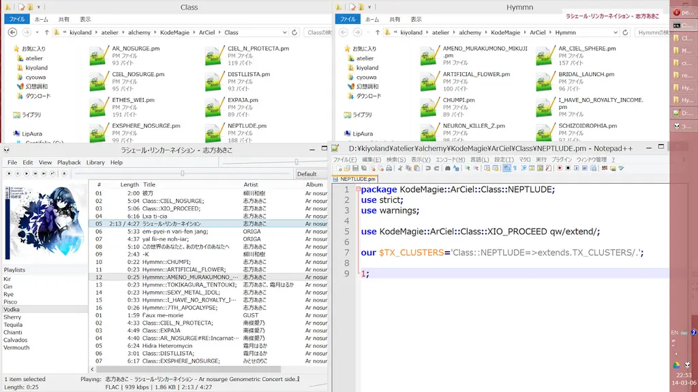
Task: Toggle Show All Characters in Notepad++
Action: [515, 169]
